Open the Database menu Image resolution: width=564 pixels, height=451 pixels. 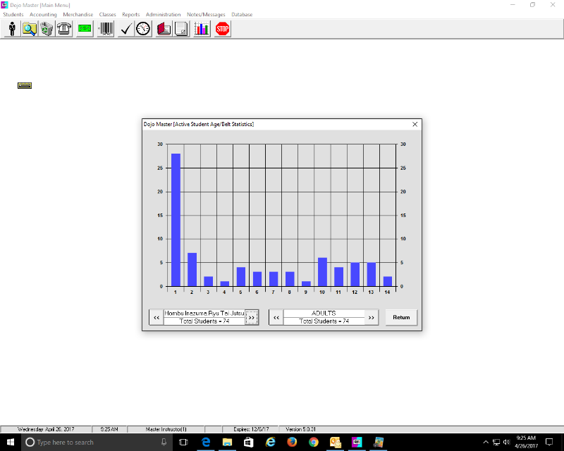click(x=242, y=14)
